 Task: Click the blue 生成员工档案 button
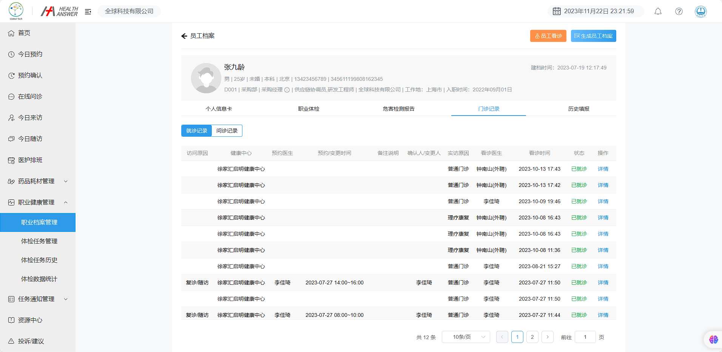(593, 36)
